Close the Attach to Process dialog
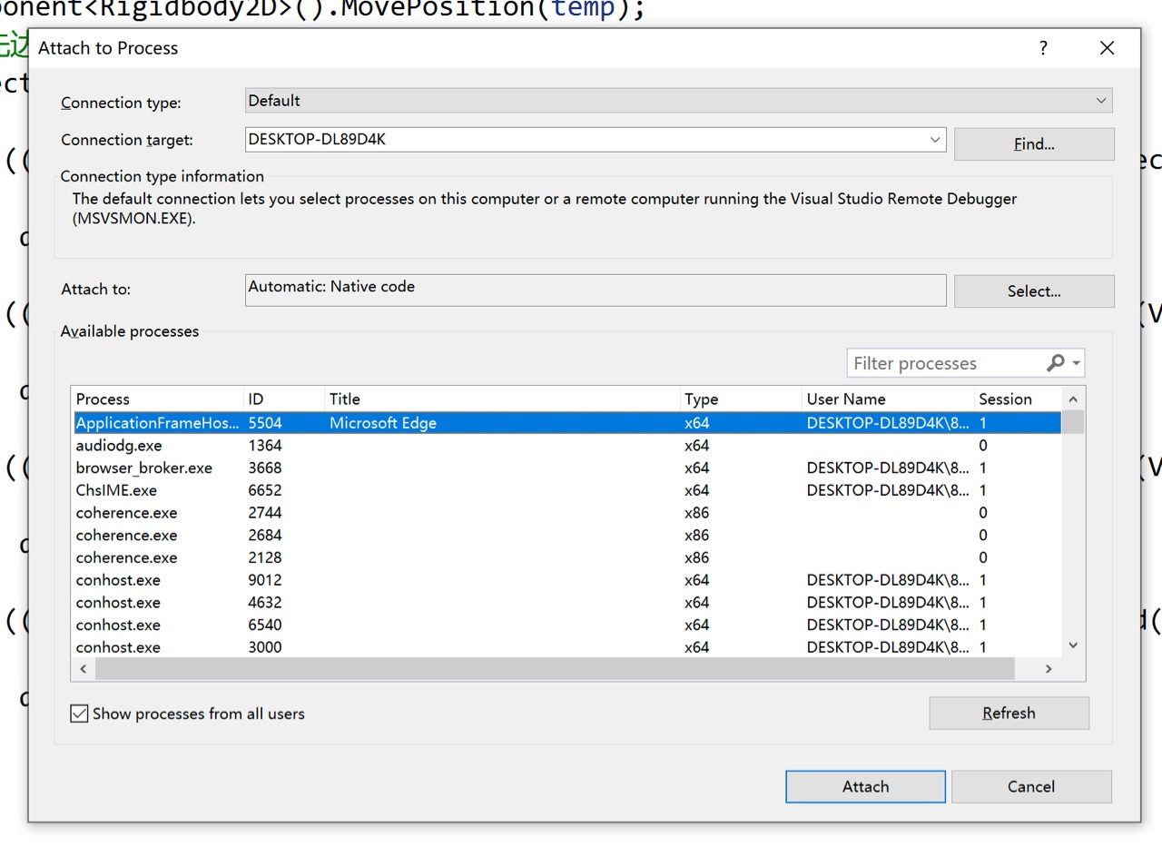This screenshot has width=1162, height=847. point(1107,48)
